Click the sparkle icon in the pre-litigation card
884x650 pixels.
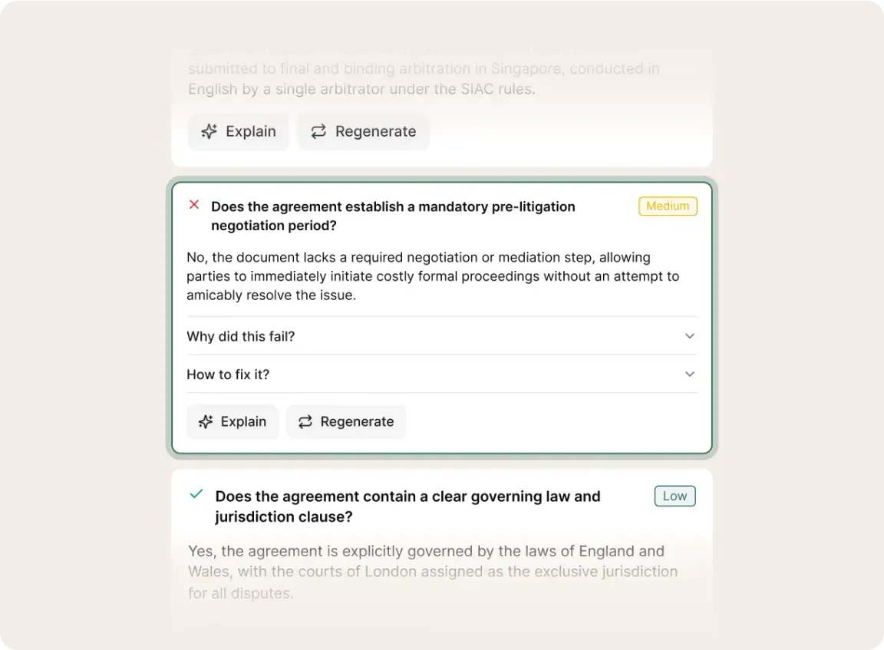tap(206, 422)
